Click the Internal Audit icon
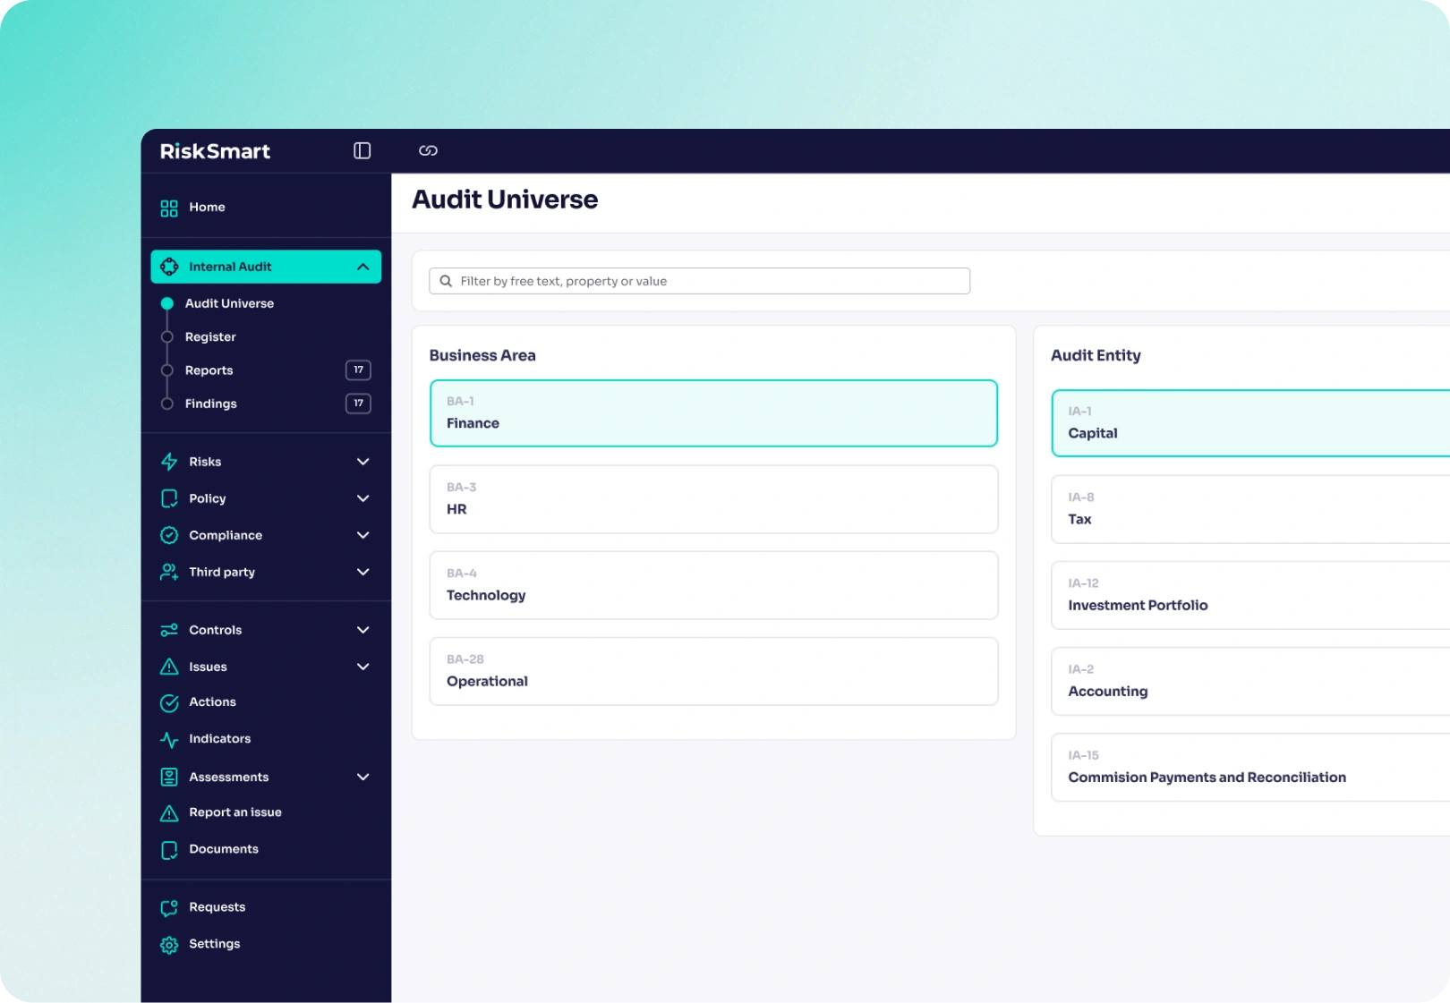The height and width of the screenshot is (1003, 1450). point(169,267)
